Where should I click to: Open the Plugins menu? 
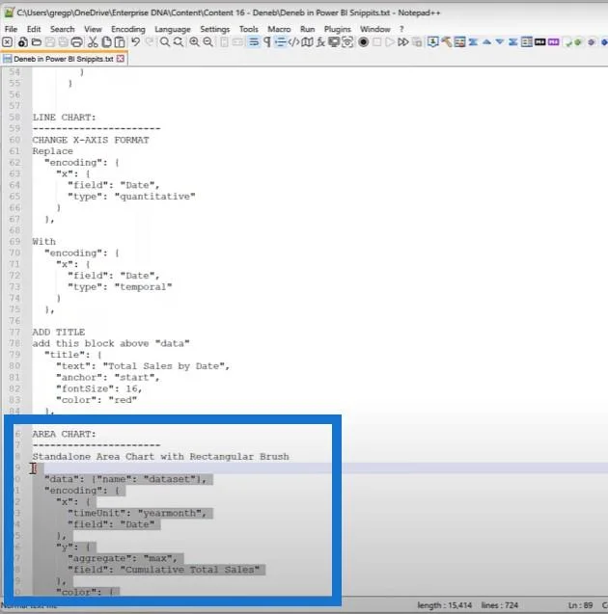(337, 29)
